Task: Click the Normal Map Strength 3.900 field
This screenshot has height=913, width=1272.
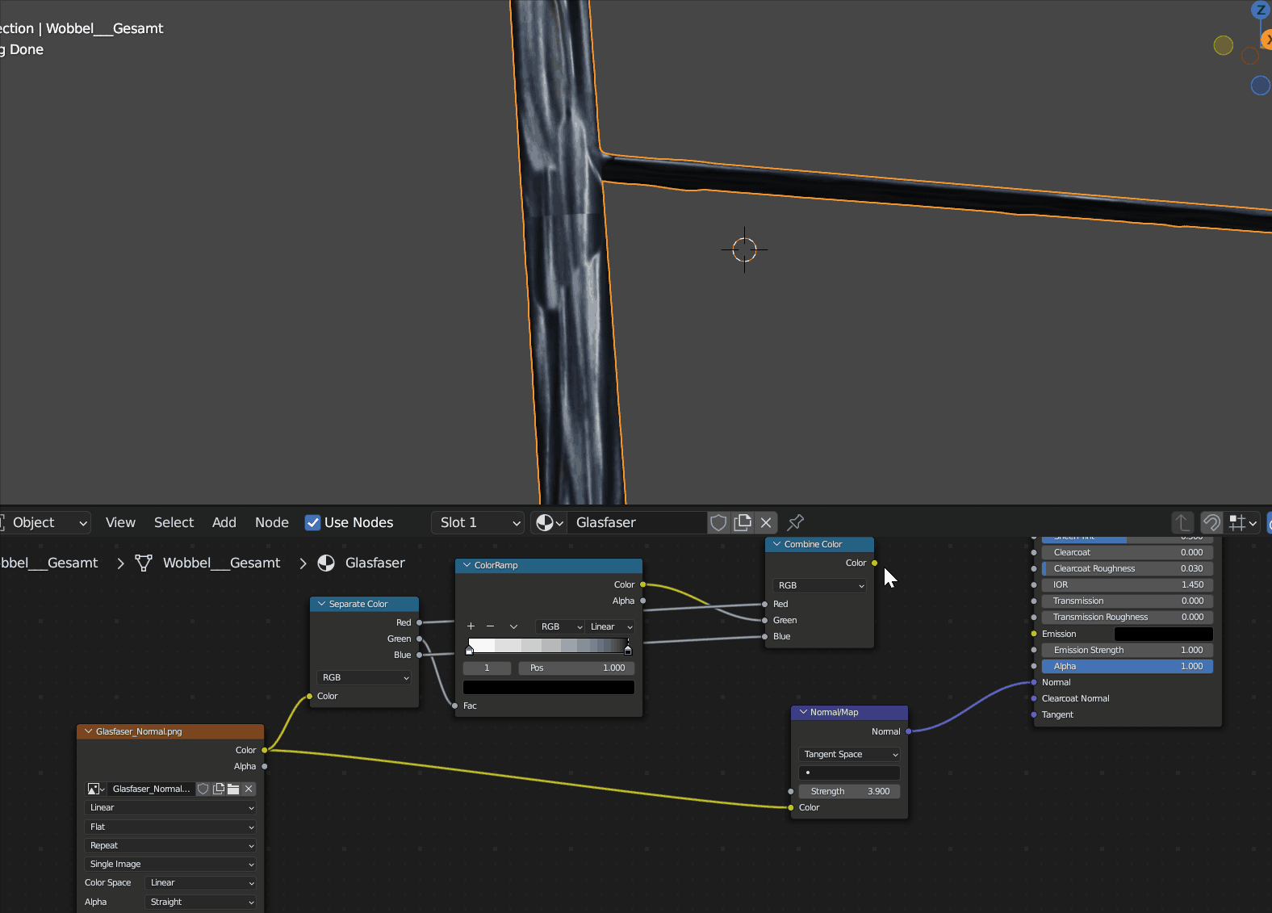Action: pos(849,791)
